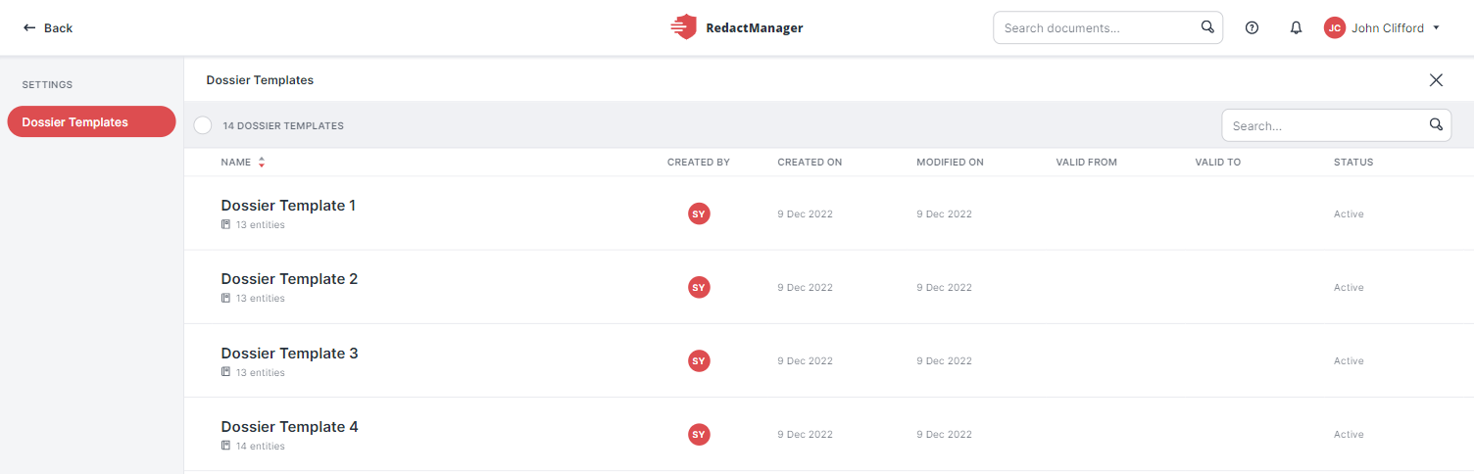Image resolution: width=1474 pixels, height=474 pixels.
Task: Close the Dossier Templates panel
Action: point(1436,80)
